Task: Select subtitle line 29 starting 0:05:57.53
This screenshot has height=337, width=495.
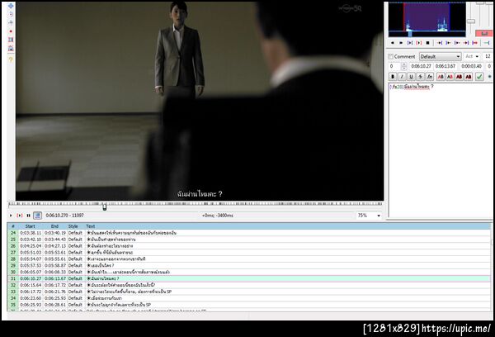Action: [x=249, y=266]
